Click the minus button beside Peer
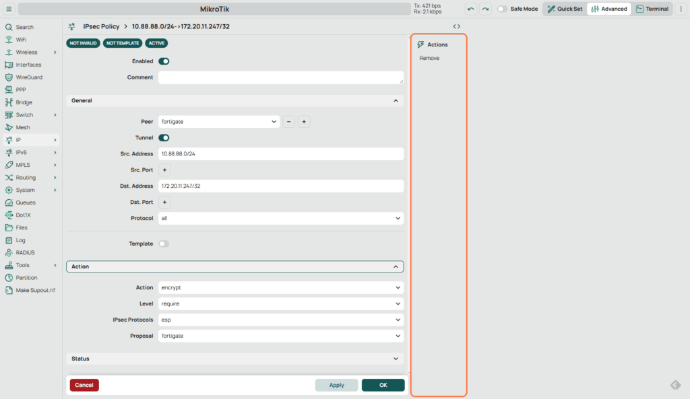 click(288, 122)
